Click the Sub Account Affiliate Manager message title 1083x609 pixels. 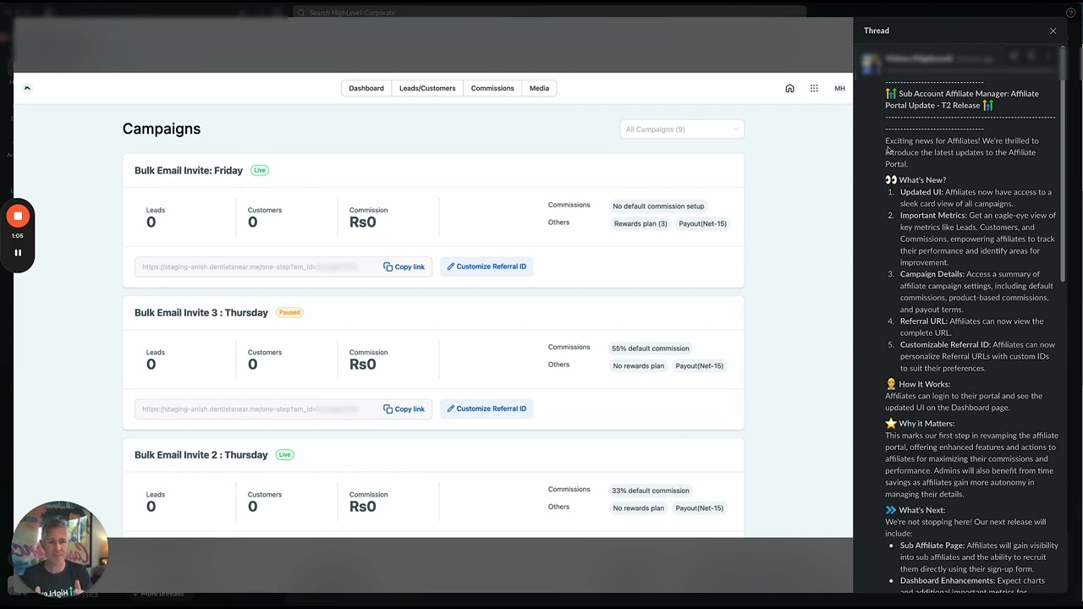click(x=962, y=100)
